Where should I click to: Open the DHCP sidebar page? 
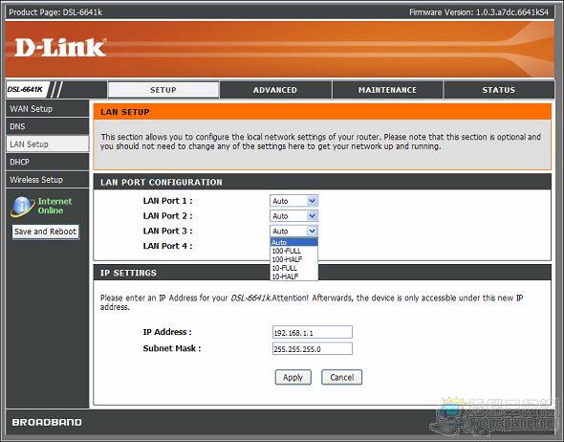click(x=47, y=162)
